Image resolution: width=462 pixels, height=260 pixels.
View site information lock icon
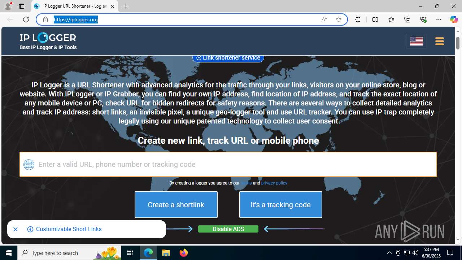pos(45,19)
